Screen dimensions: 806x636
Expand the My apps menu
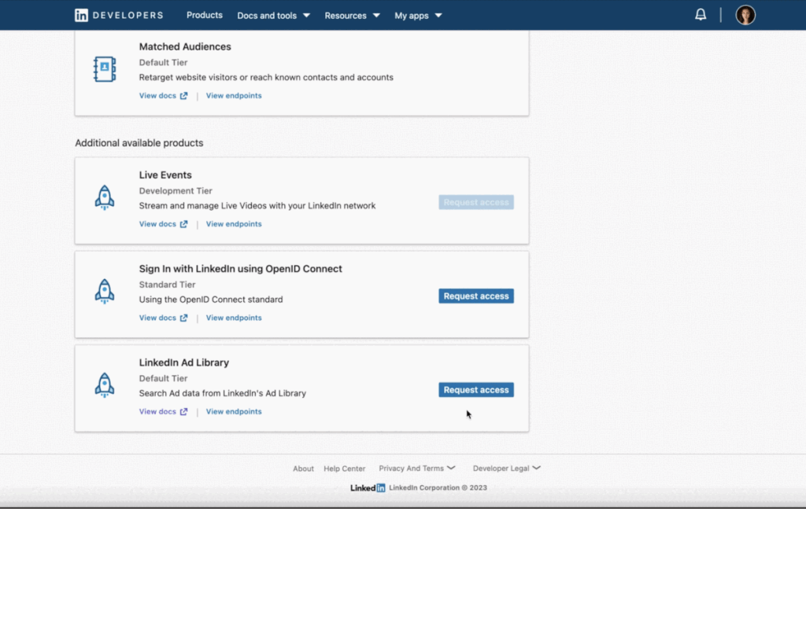(x=418, y=16)
